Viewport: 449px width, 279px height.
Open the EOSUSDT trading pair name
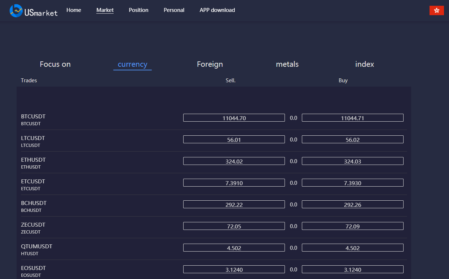pyautogui.click(x=34, y=268)
